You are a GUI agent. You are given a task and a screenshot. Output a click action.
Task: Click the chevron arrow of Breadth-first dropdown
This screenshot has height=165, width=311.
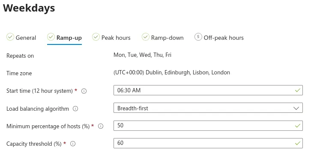[x=296, y=108]
